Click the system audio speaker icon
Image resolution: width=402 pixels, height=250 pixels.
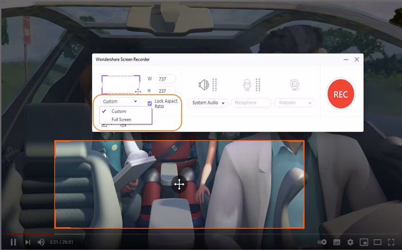tap(204, 85)
